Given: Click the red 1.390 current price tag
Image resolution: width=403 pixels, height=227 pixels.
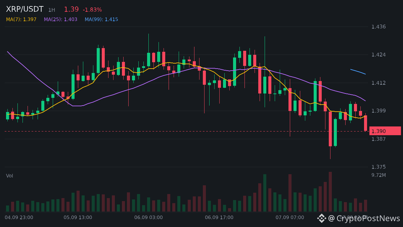Looking at the screenshot, I should (x=385, y=131).
